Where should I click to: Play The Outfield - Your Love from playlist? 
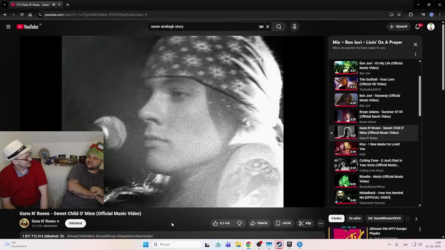[374, 84]
